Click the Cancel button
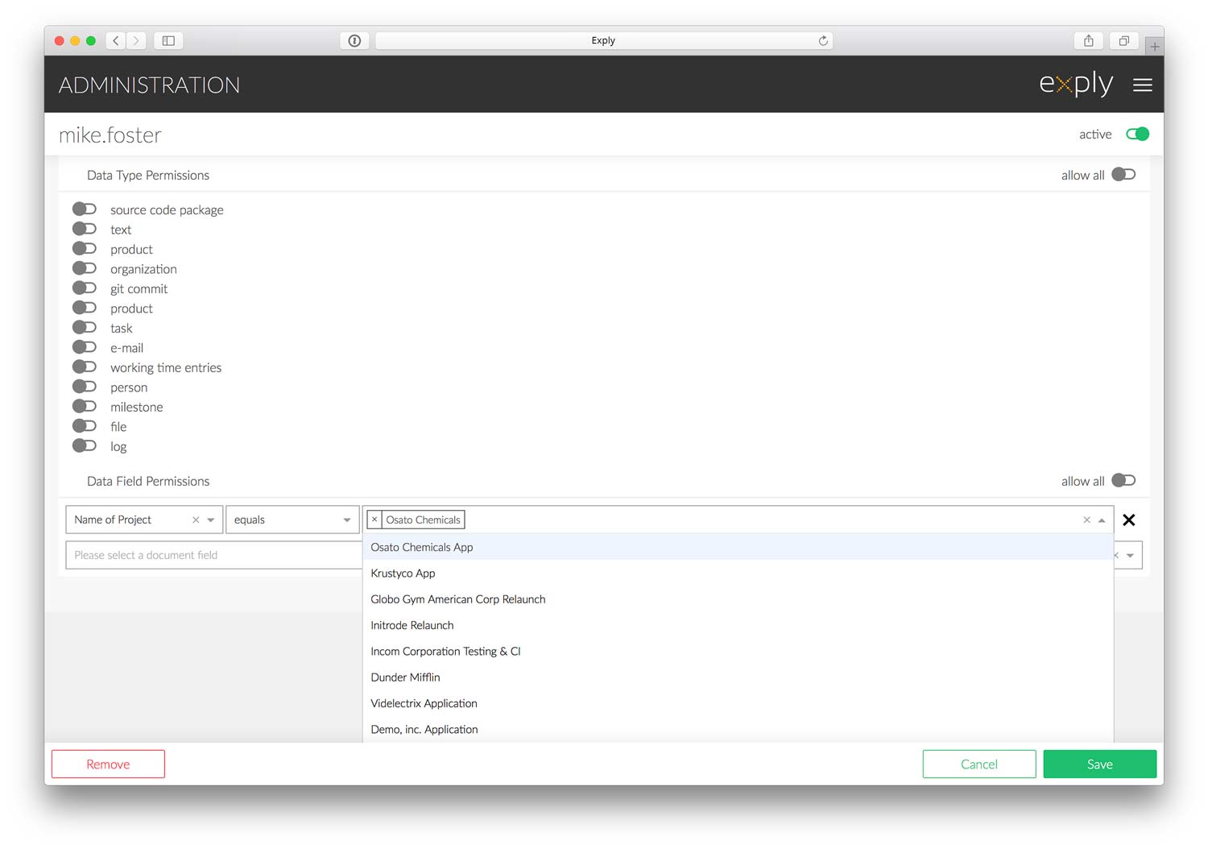The width and height of the screenshot is (1208, 849). point(979,764)
